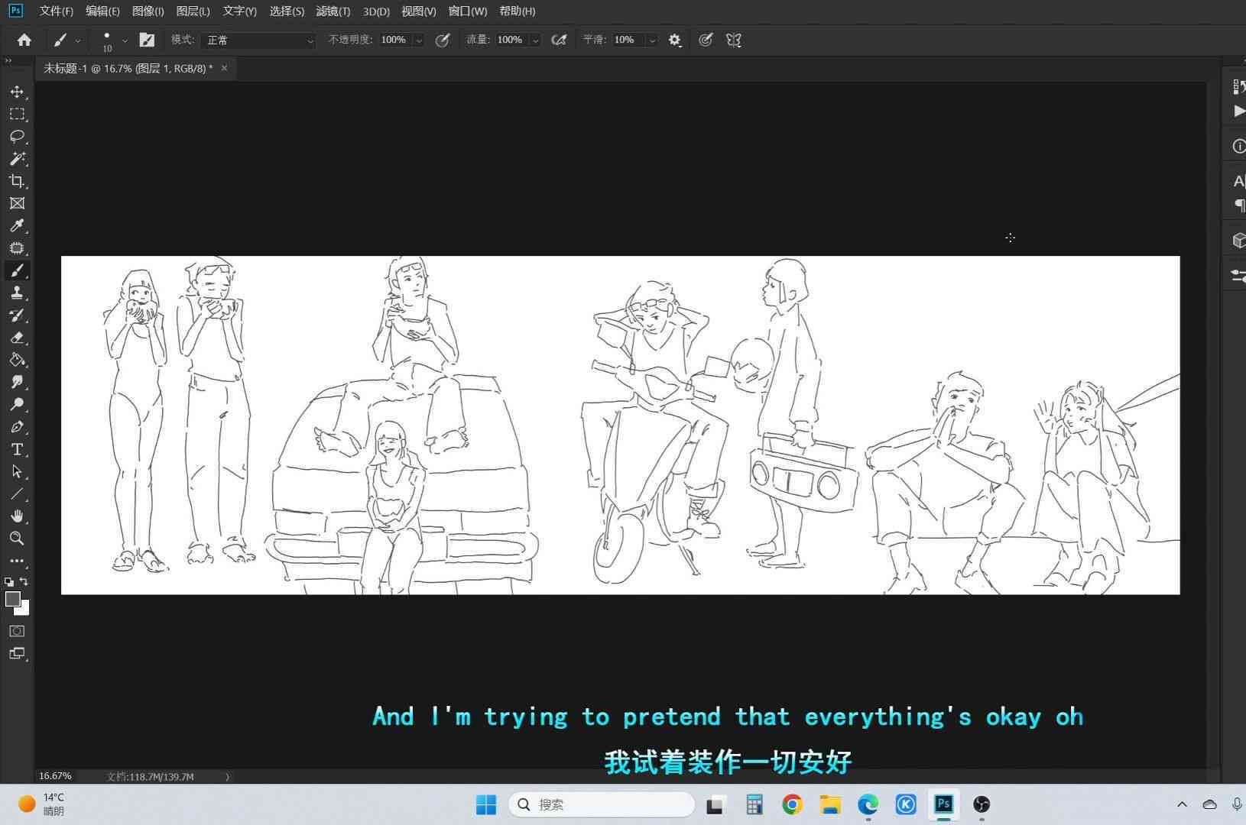Viewport: 1246px width, 825px height.
Task: Open the flow 流量 slider dropdown
Action: (x=535, y=40)
